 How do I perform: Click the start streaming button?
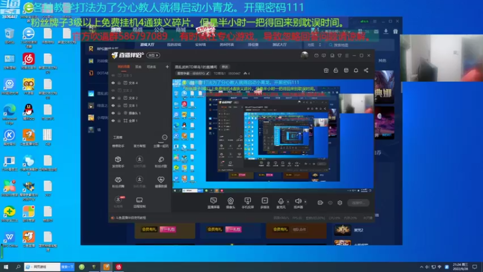coord(358,202)
